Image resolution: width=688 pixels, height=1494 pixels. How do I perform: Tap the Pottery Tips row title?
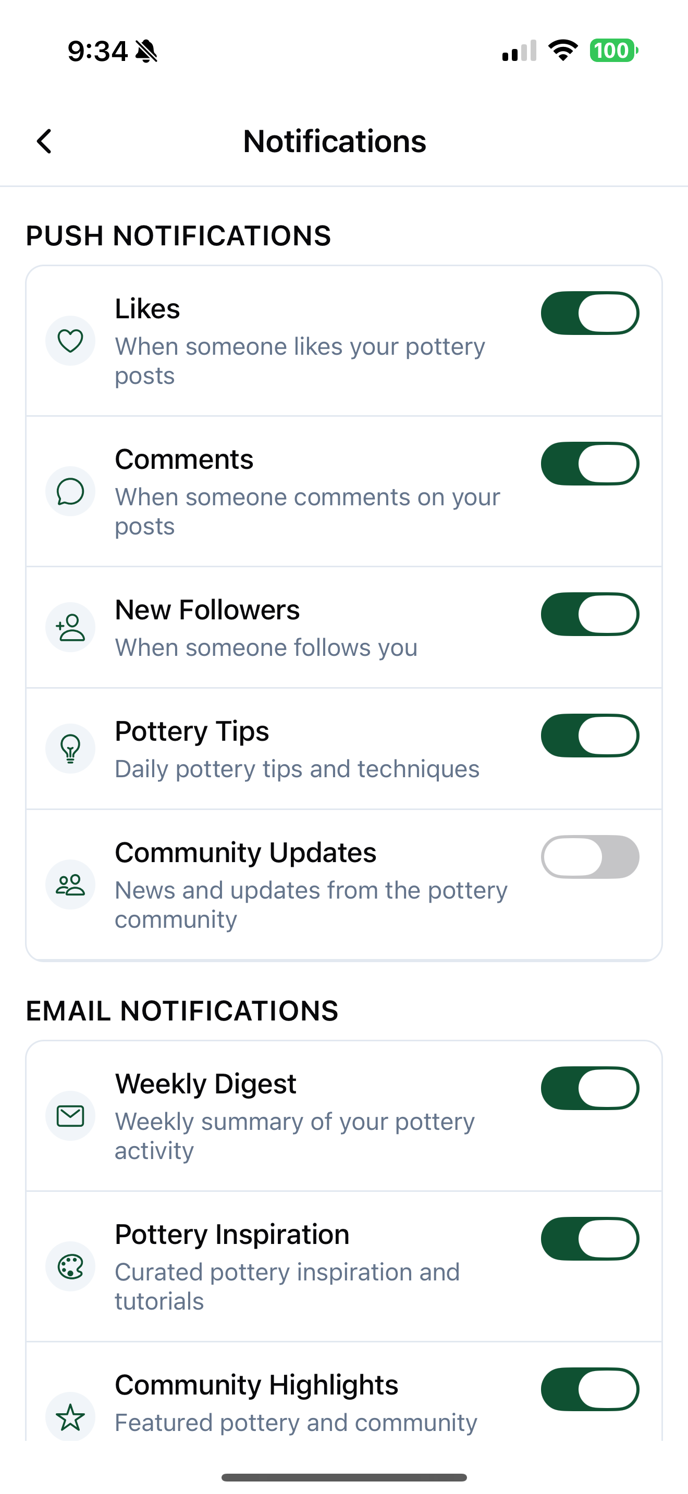point(192,731)
